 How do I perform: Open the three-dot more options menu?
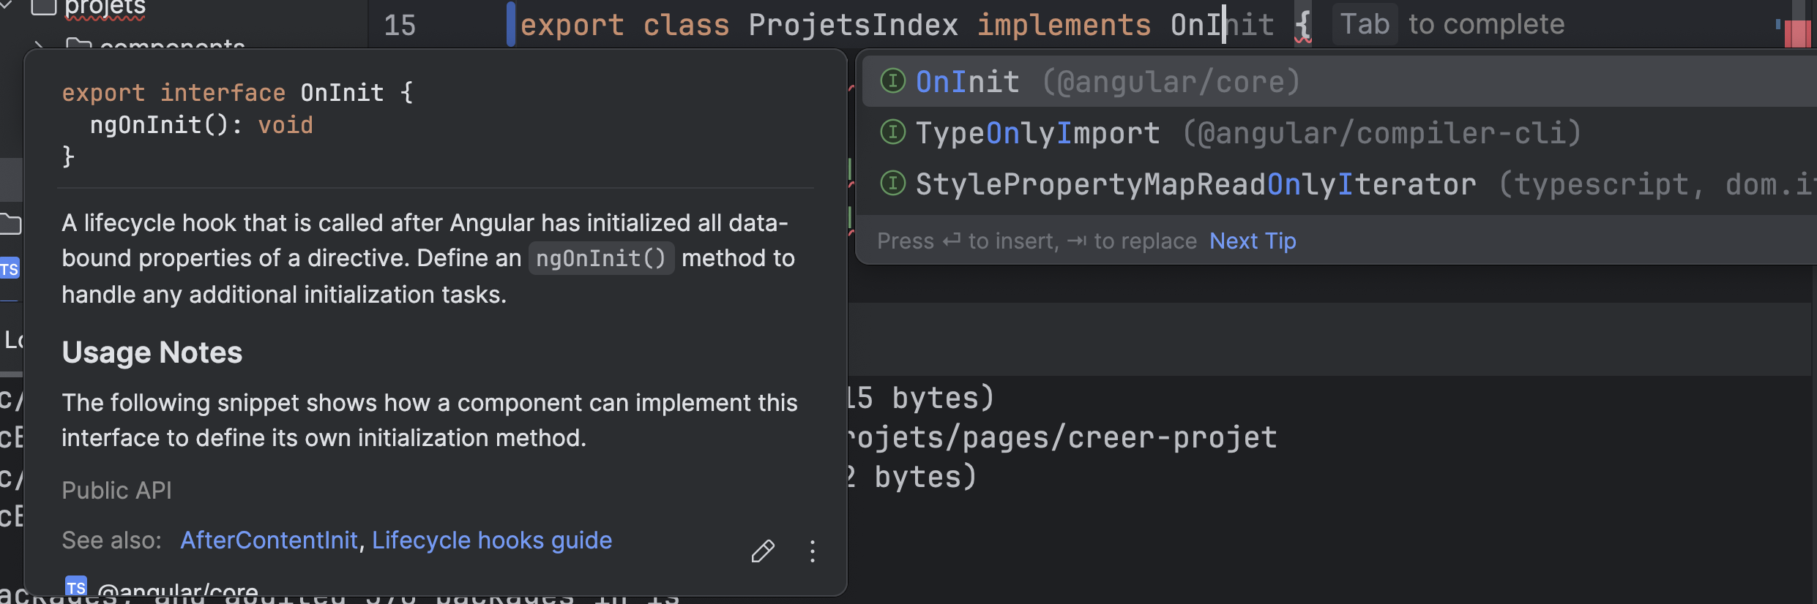pyautogui.click(x=812, y=551)
